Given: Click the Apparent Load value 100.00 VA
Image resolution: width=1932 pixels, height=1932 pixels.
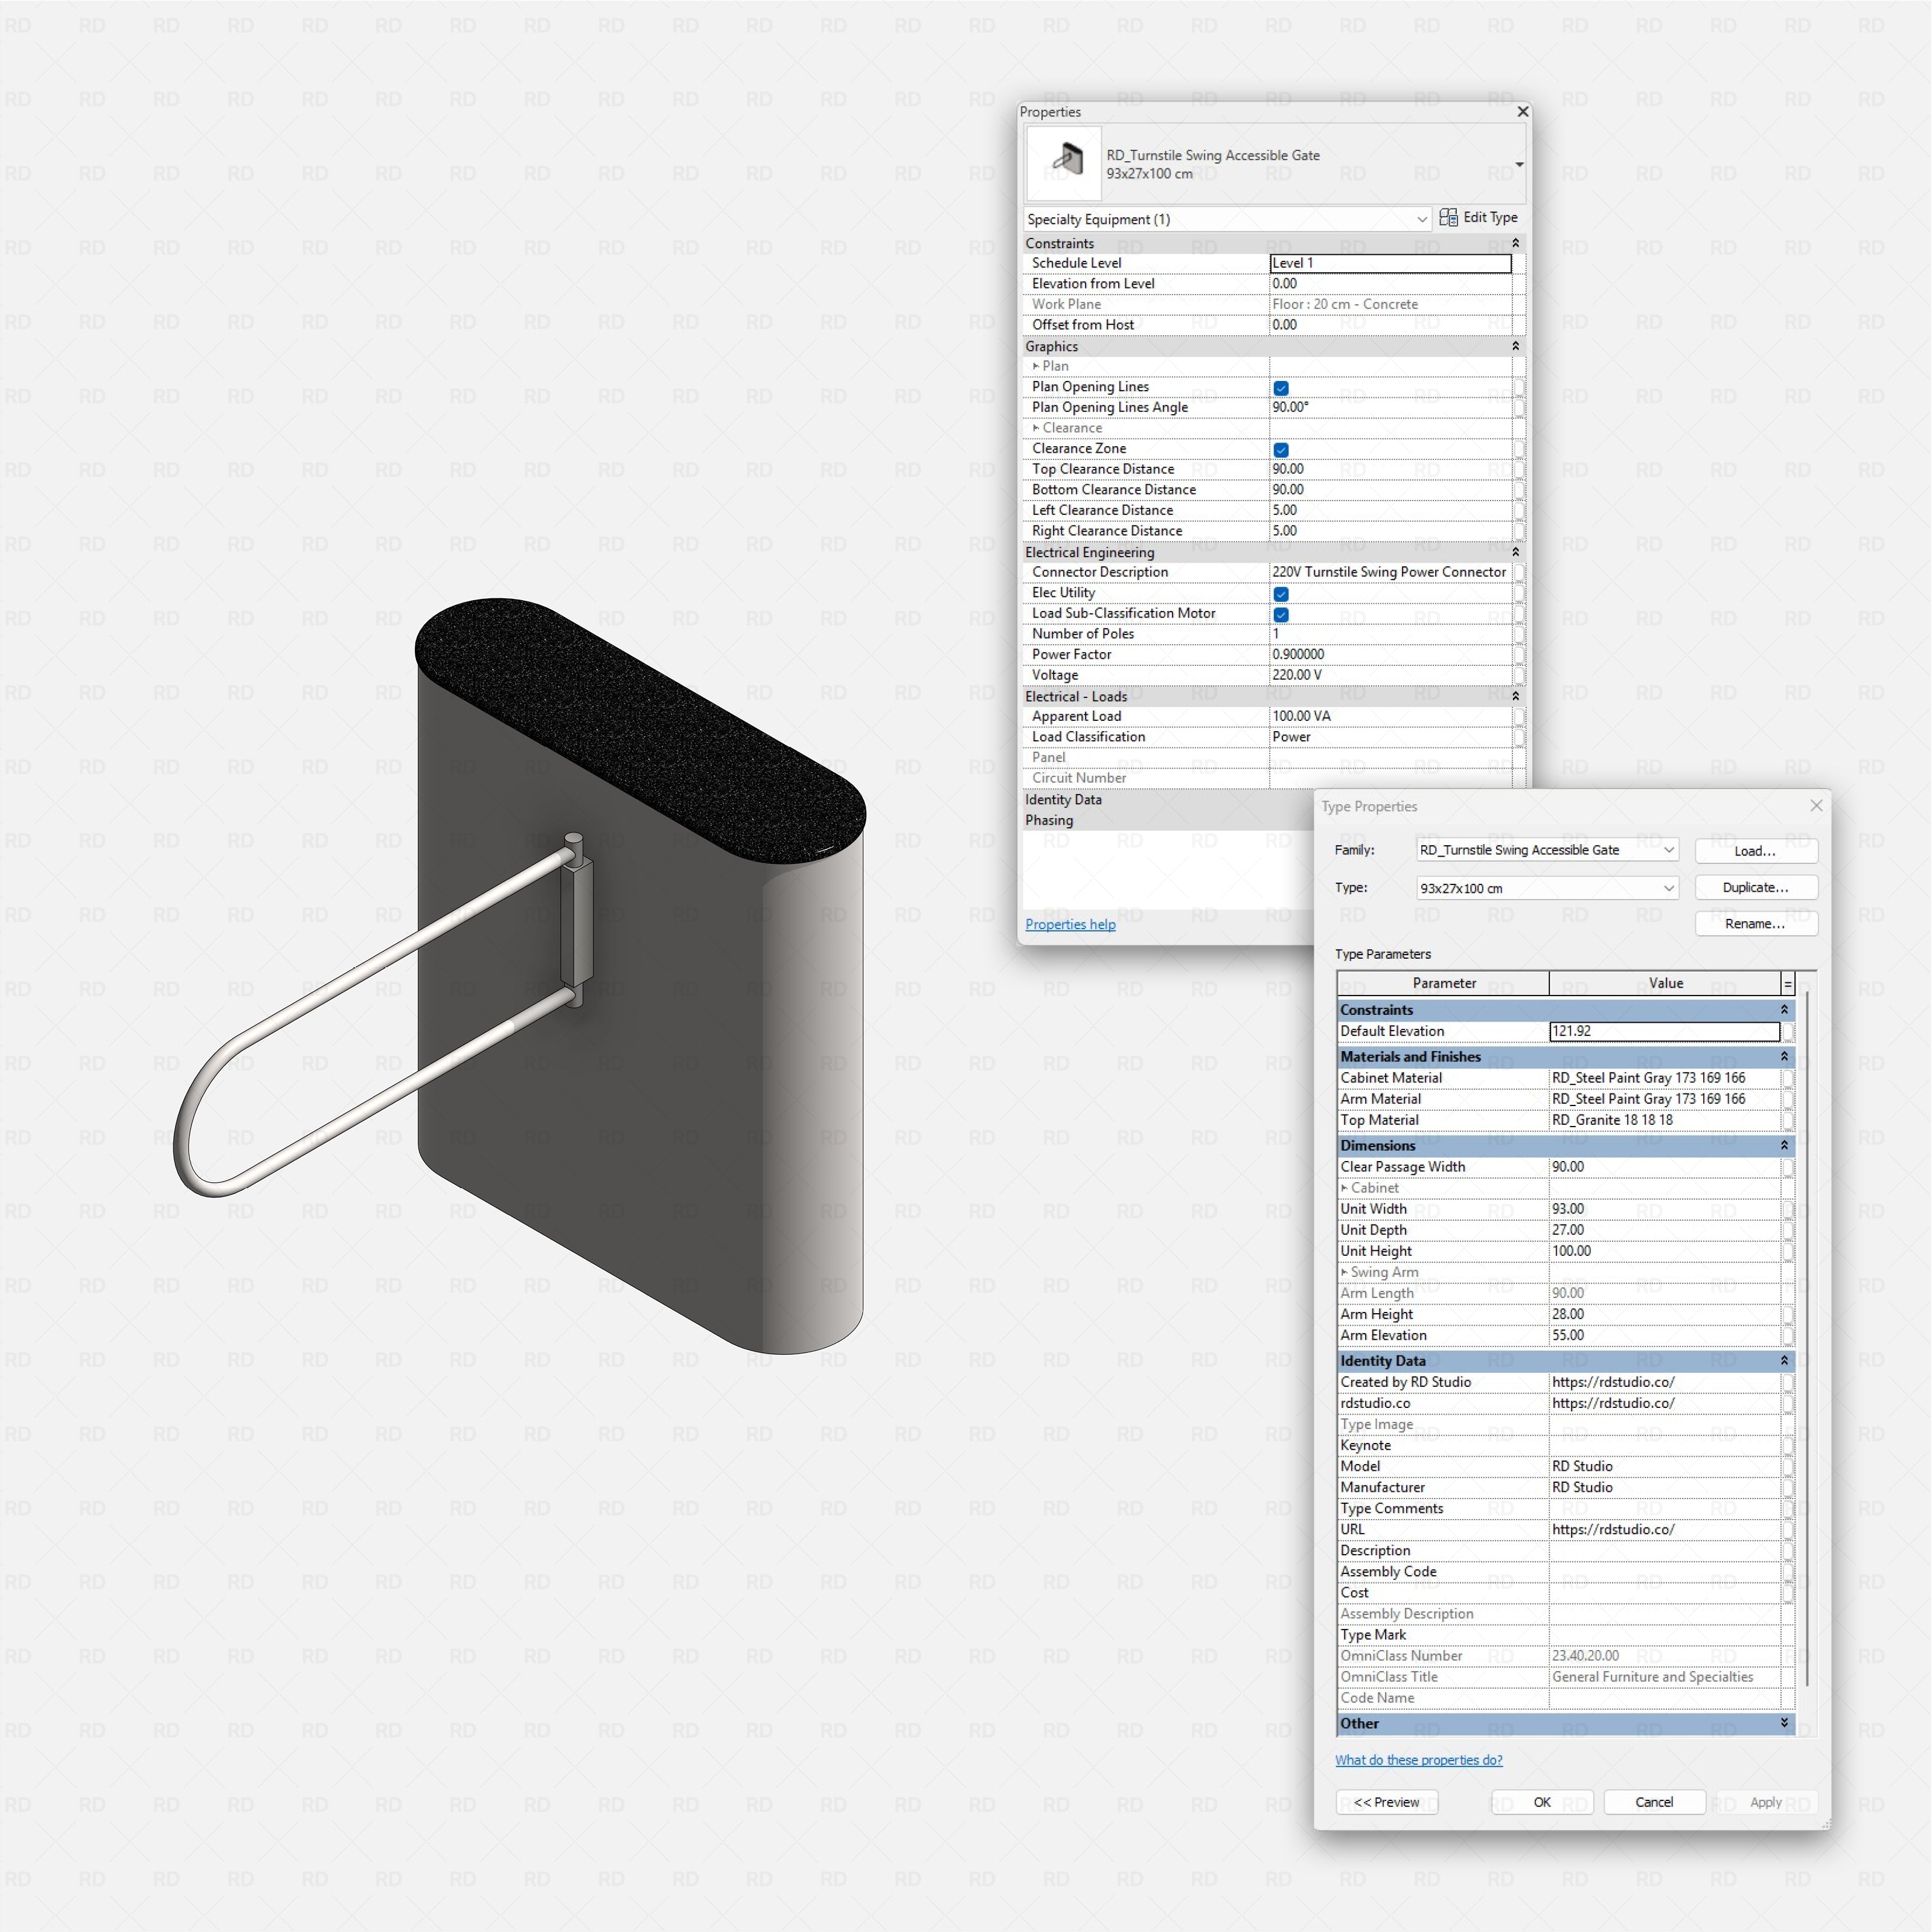Looking at the screenshot, I should click(x=1390, y=716).
